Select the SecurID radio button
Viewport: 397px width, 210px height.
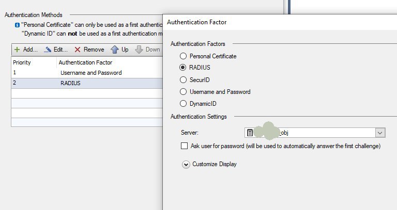(x=183, y=79)
